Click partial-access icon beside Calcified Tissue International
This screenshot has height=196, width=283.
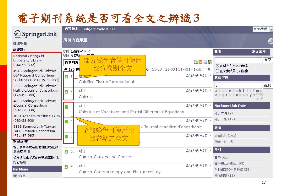click(66, 77)
